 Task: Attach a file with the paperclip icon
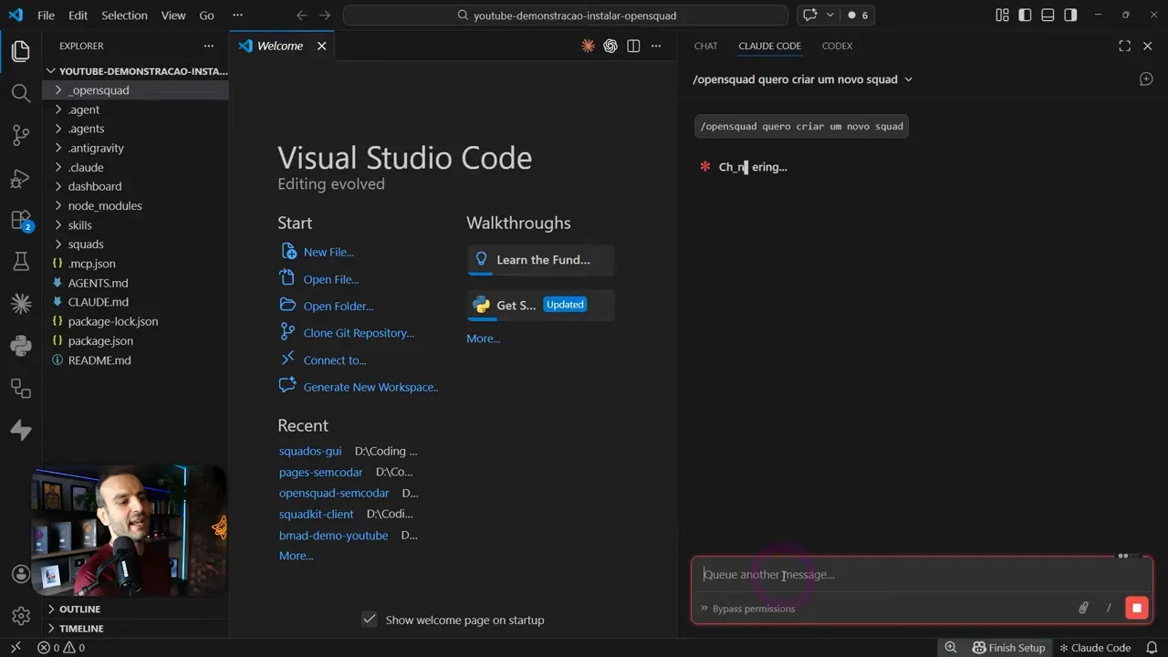pyautogui.click(x=1083, y=608)
